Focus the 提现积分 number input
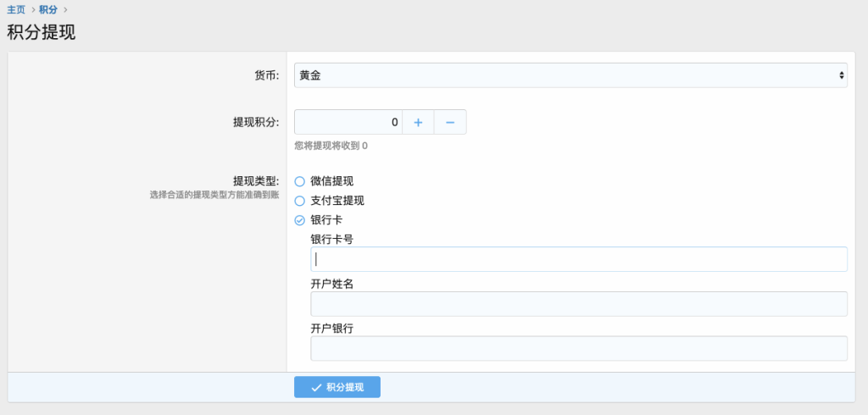868x415 pixels. pyautogui.click(x=348, y=122)
